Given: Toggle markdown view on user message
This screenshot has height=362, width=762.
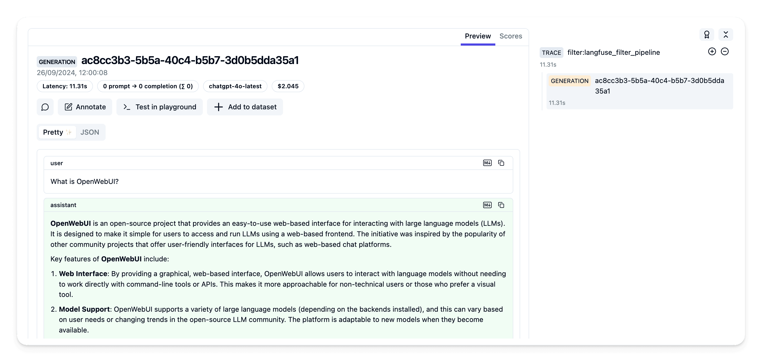Looking at the screenshot, I should (x=487, y=163).
